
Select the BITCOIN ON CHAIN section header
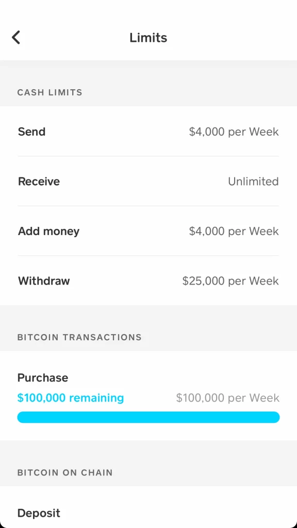coord(65,472)
